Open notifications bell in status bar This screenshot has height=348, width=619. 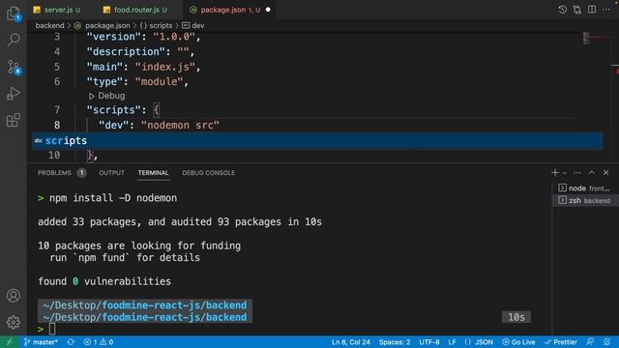tap(607, 341)
